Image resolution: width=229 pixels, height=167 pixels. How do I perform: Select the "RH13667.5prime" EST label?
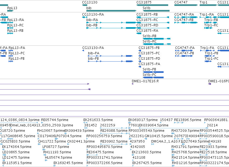[x=51, y=131]
